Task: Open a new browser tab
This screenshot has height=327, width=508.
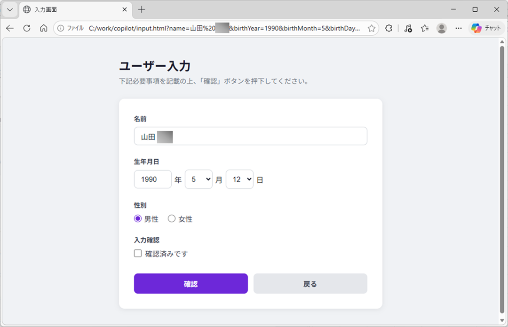Action: 142,9
